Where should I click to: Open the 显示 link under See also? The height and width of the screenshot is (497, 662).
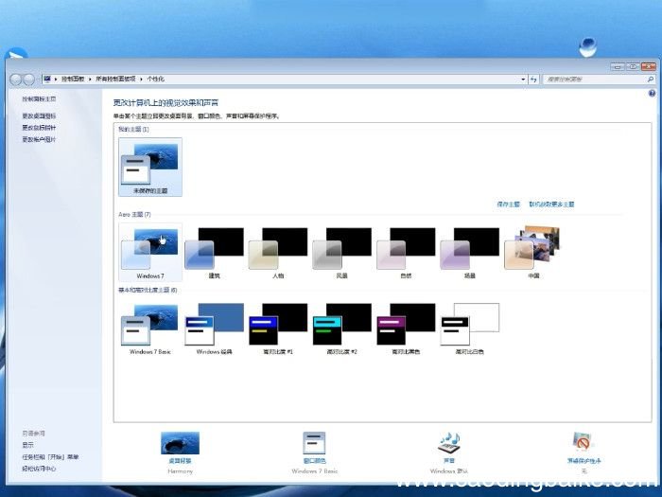(27, 445)
